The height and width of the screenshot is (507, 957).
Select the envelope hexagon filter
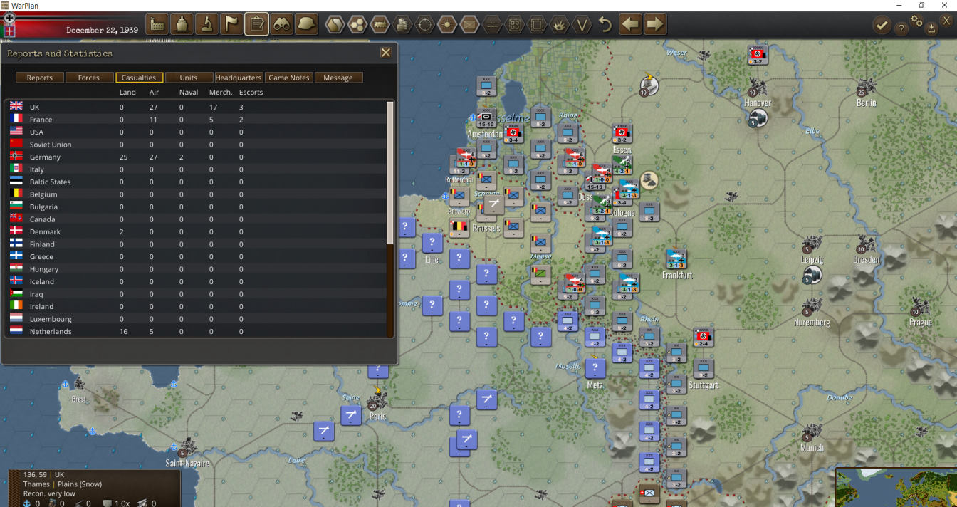click(x=469, y=25)
